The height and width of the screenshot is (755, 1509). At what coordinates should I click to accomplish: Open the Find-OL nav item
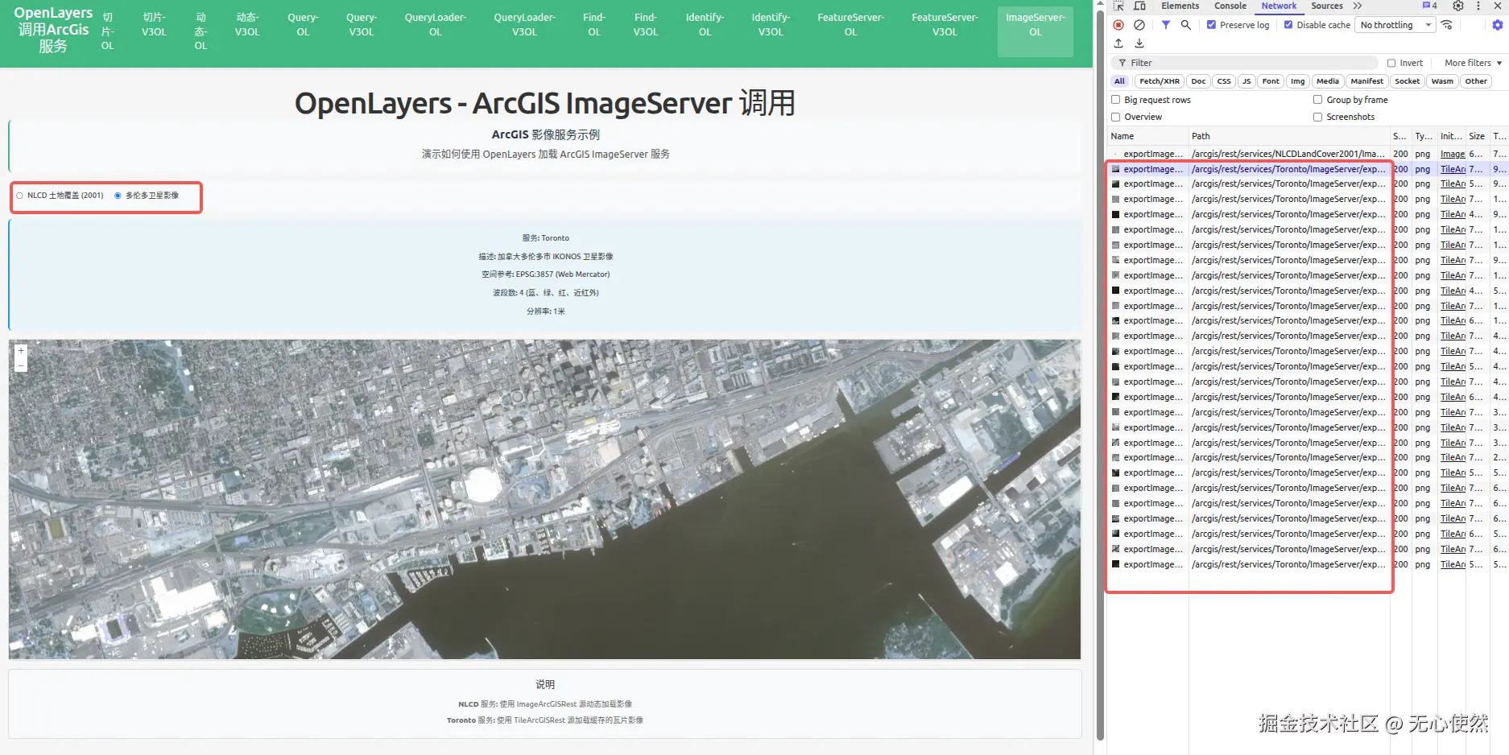(594, 25)
